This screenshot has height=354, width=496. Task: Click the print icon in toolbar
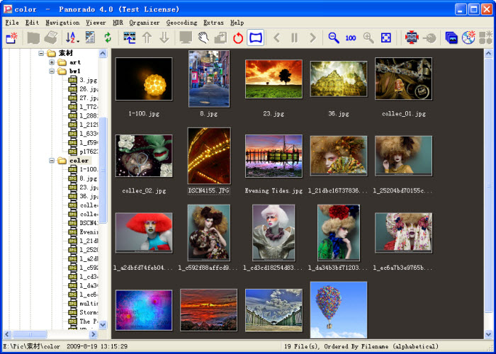(x=50, y=38)
